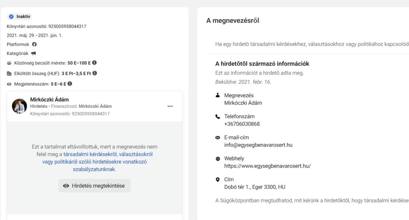The height and width of the screenshot is (220, 409).
Task: Click the info@egysegbenavarosert.hu email address
Action: [258, 145]
